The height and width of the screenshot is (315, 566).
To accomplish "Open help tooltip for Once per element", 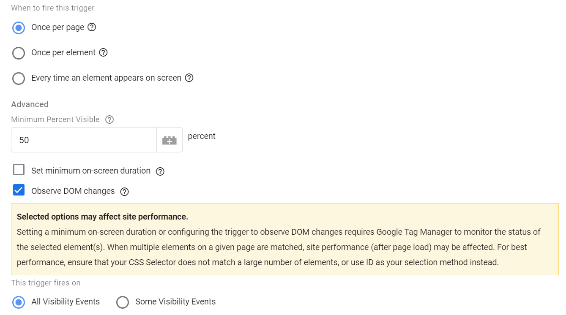I will coord(103,53).
